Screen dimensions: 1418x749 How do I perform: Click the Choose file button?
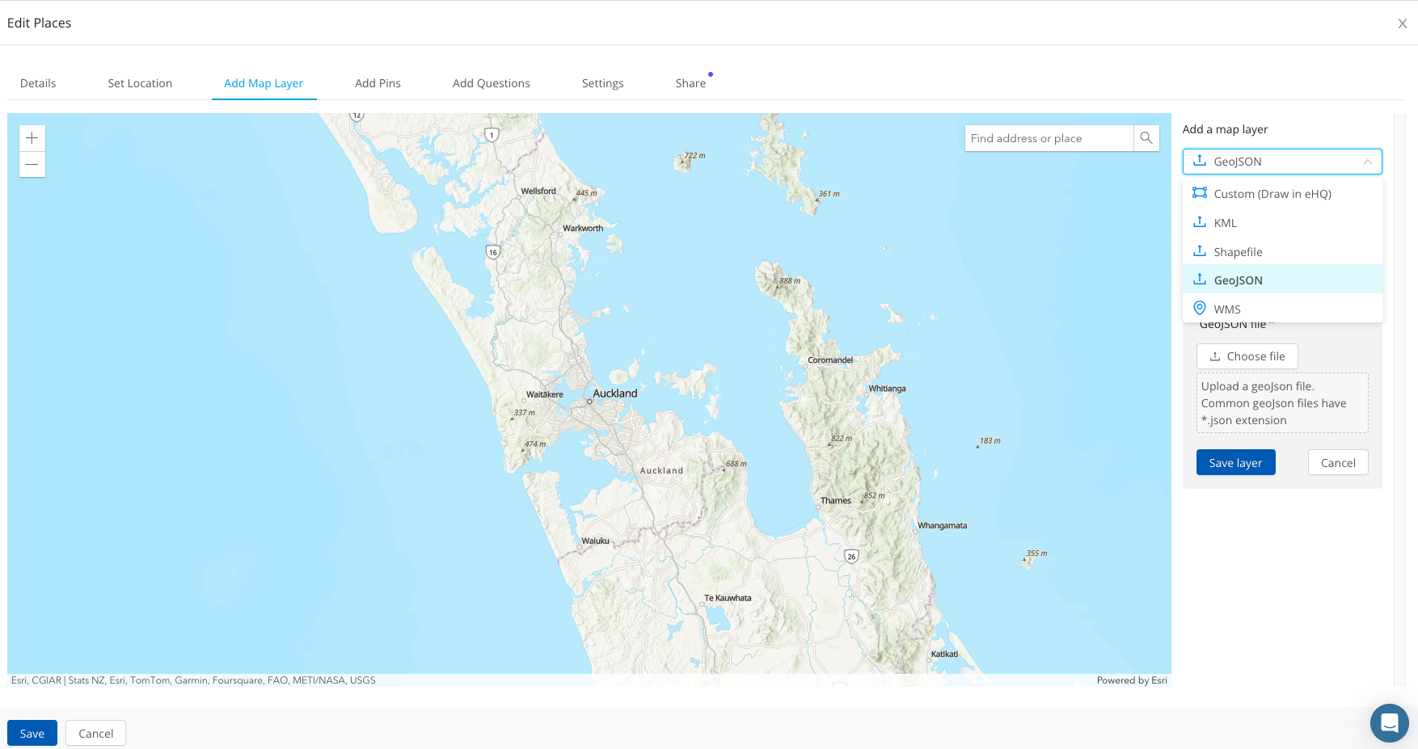1247,356
